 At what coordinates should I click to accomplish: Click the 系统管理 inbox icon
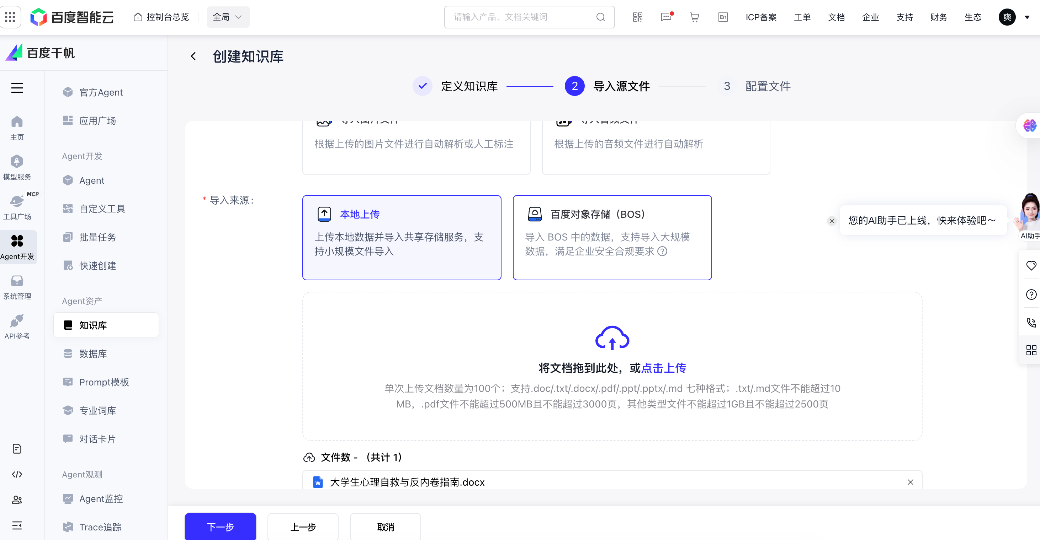pyautogui.click(x=17, y=286)
